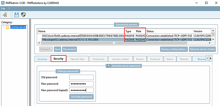The image size is (220, 106).
Task: Click the floppy disk save icon
Action: coord(17,15)
